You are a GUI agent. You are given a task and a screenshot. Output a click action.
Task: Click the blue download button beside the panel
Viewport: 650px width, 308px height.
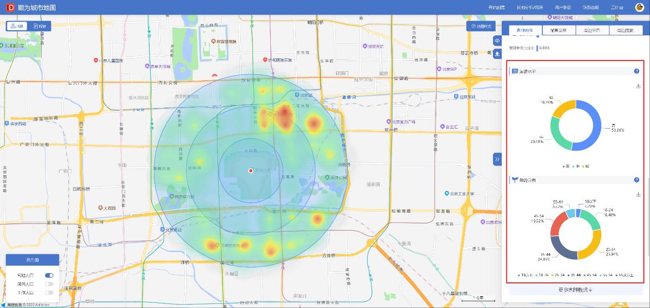(497, 54)
